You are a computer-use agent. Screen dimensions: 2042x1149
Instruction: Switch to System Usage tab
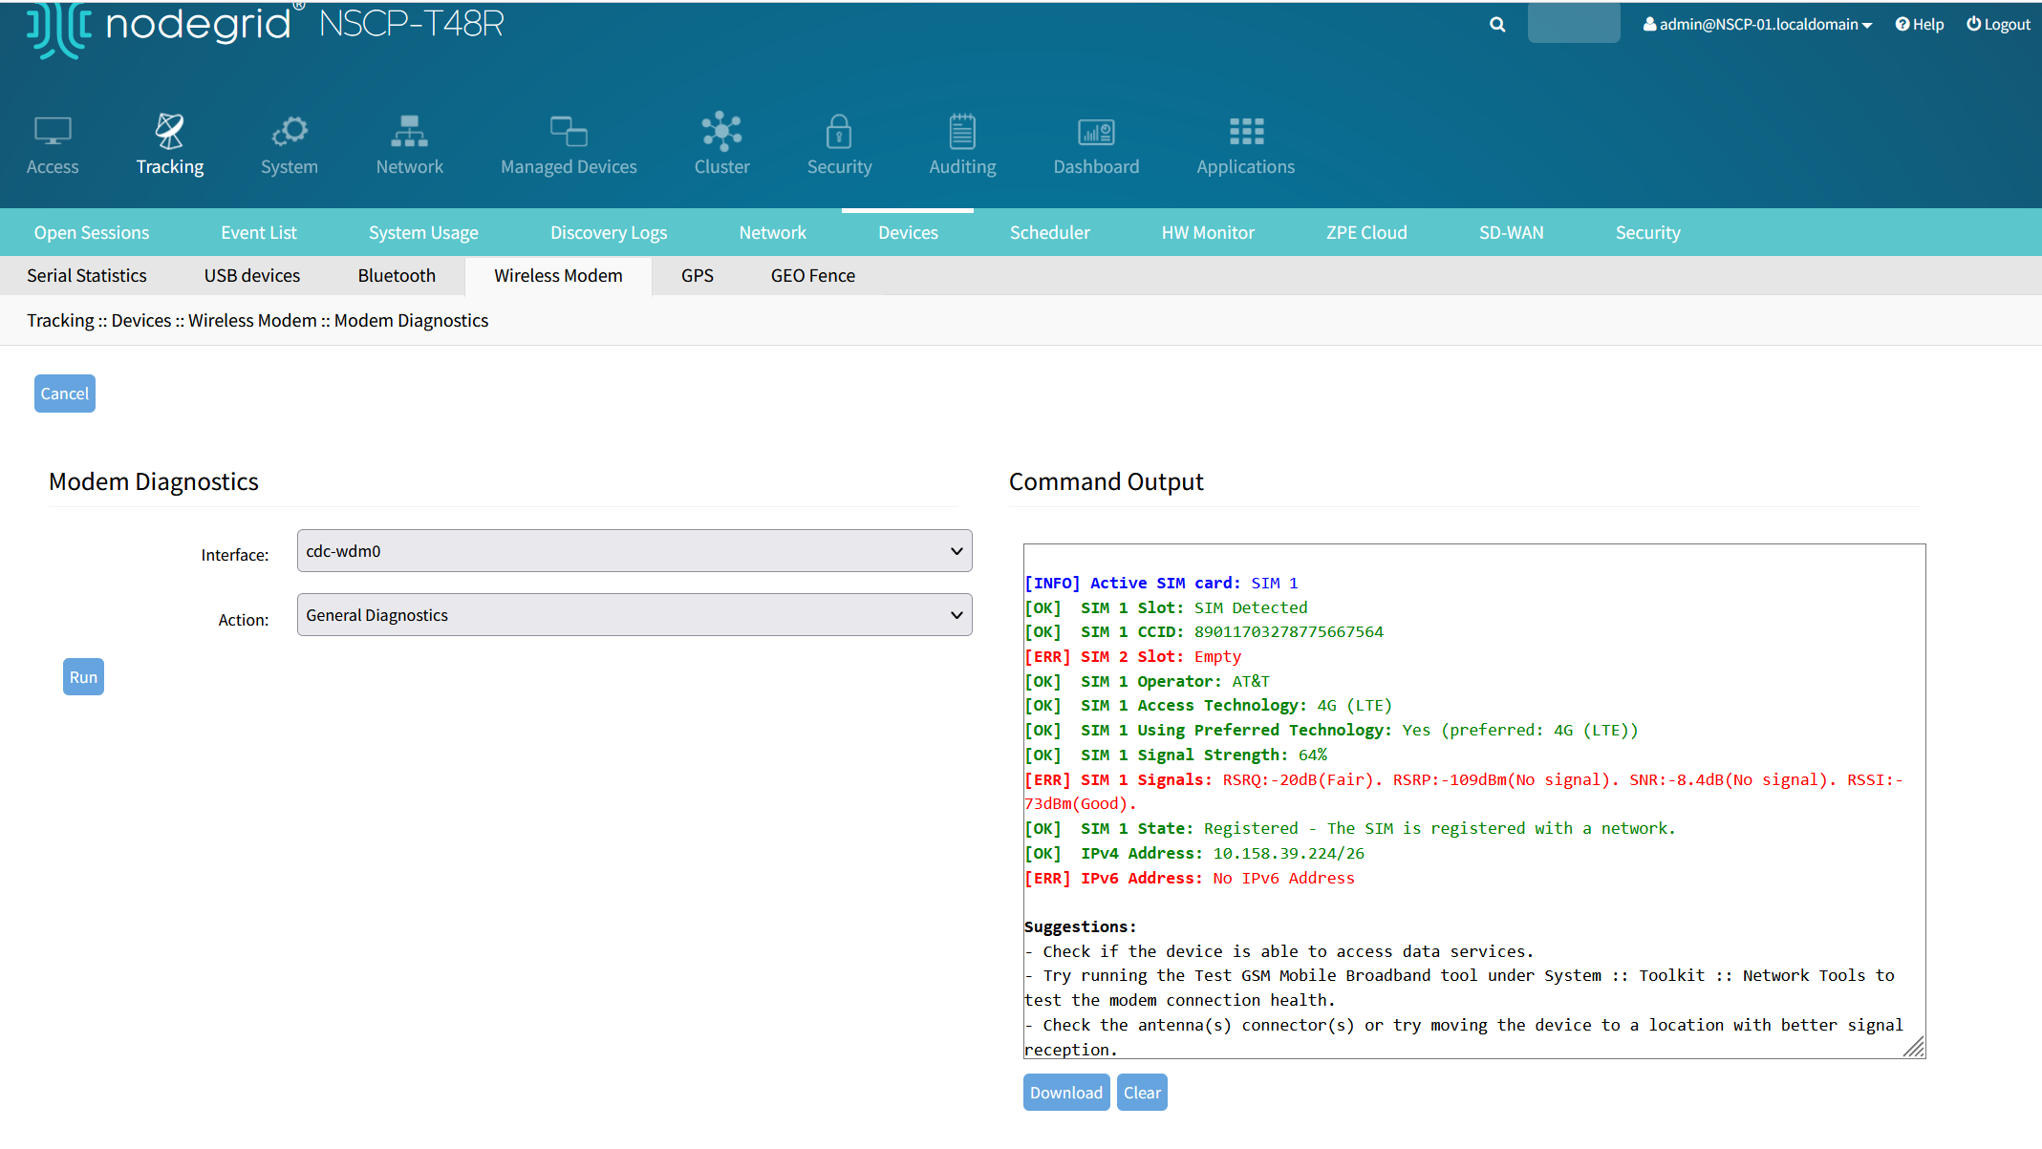click(423, 232)
